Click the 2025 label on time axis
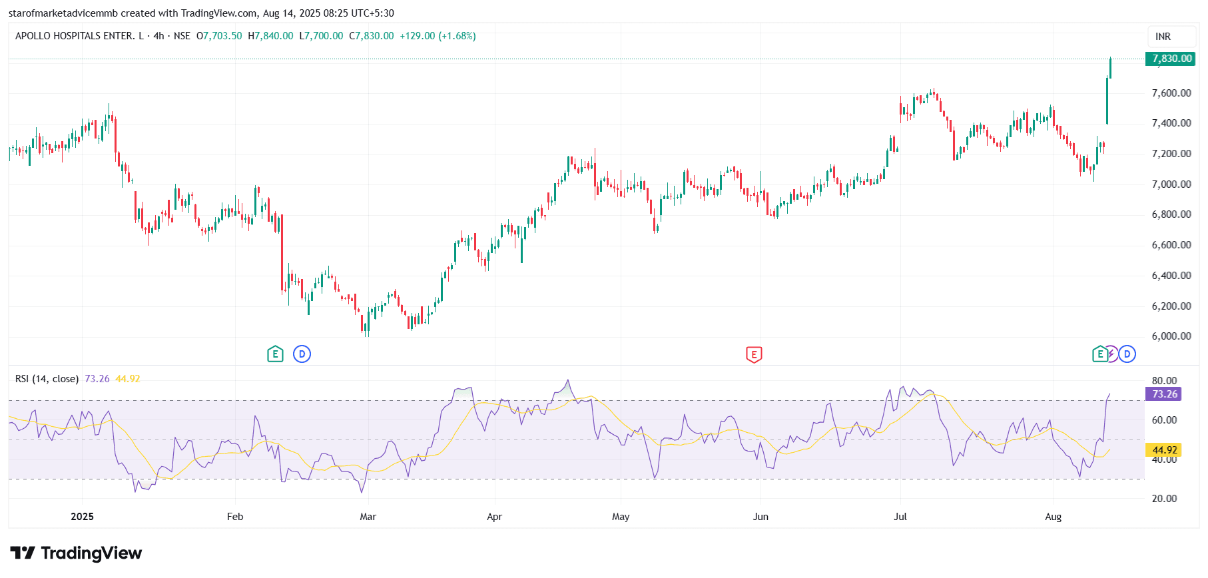This screenshot has width=1208, height=578. [x=83, y=517]
